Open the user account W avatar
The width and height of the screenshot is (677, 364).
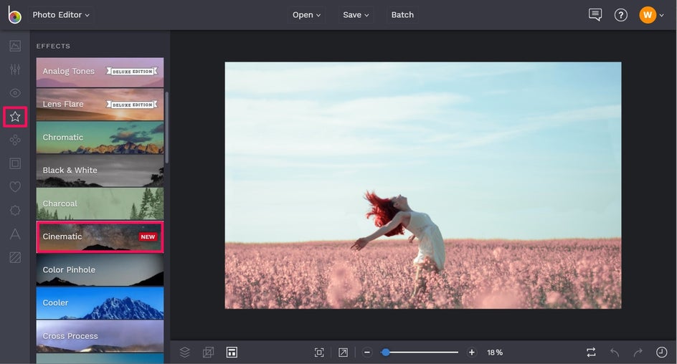pyautogui.click(x=648, y=15)
